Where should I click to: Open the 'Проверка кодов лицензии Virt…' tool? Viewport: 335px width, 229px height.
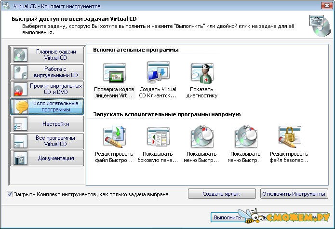[114, 81]
